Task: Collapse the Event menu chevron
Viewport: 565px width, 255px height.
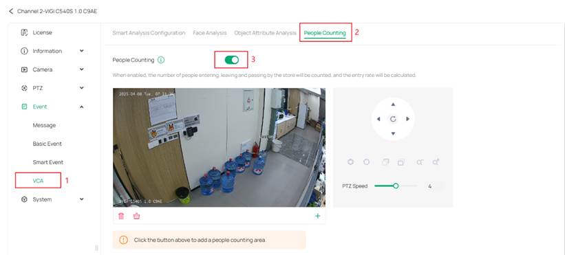Action: tap(82, 107)
